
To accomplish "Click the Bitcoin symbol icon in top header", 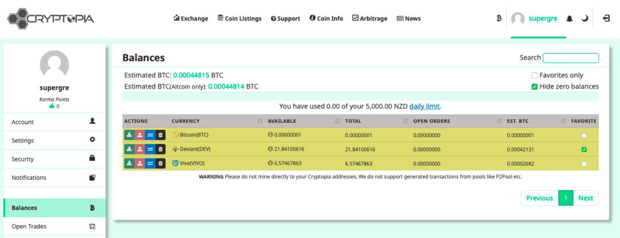I will 499,18.
